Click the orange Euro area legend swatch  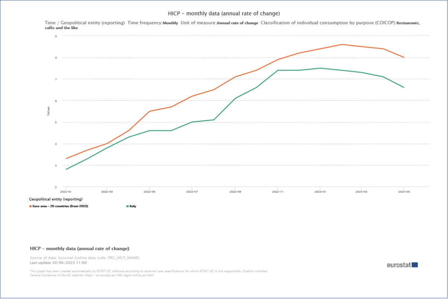click(x=31, y=206)
